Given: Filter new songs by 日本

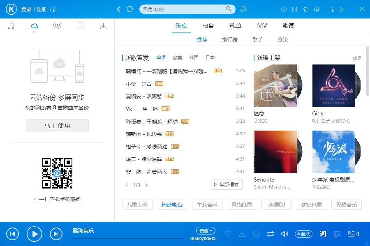Looking at the screenshot, I should [210, 57].
